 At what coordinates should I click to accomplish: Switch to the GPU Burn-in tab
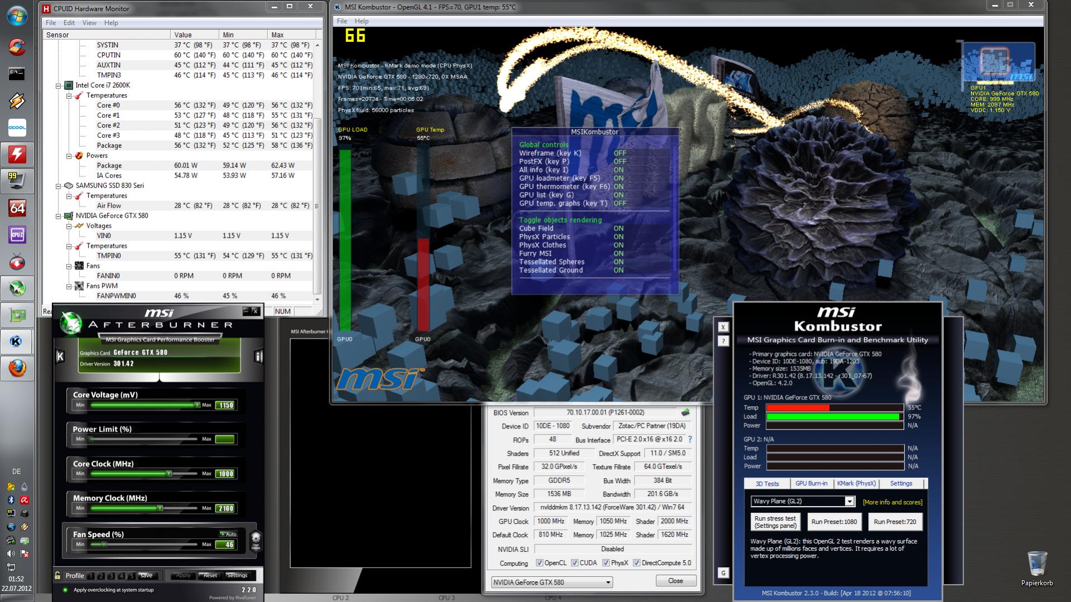[811, 484]
